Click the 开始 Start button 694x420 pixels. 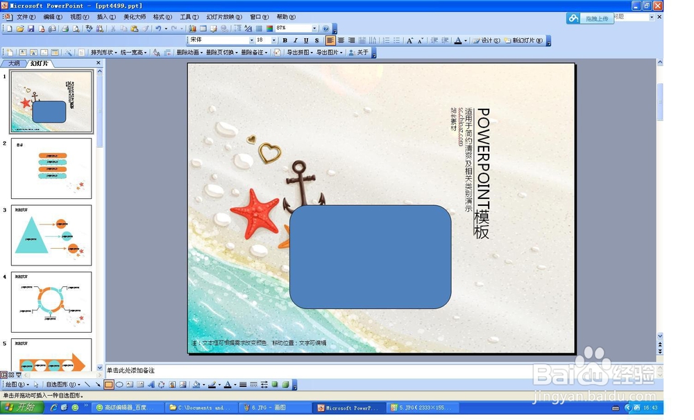click(x=22, y=408)
